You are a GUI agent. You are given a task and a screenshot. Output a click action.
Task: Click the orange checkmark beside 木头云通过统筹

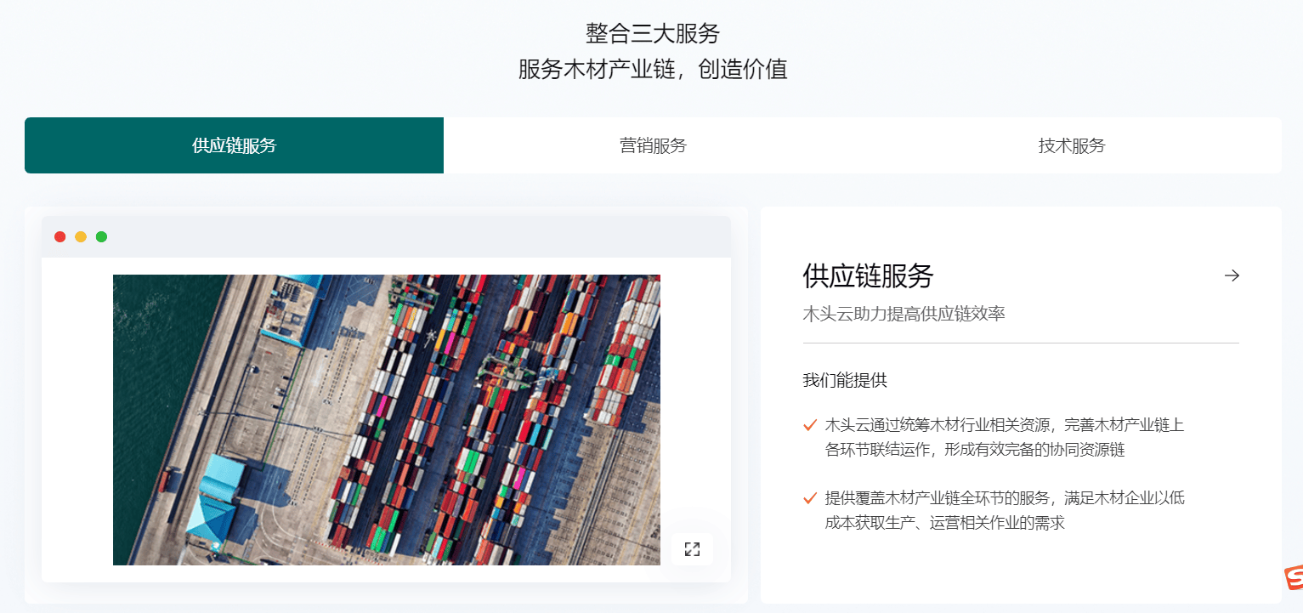point(810,424)
